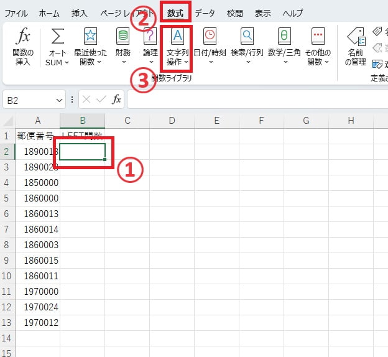Switch to the 挿入 tab
This screenshot has height=357, width=388.
tap(80, 13)
